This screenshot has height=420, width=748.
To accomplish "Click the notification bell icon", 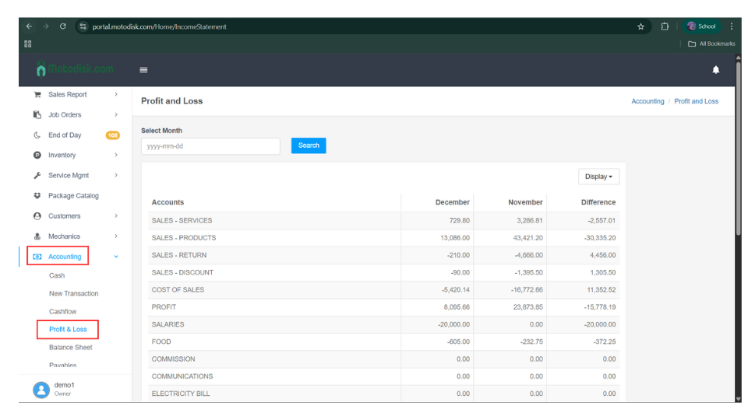I will tap(715, 70).
